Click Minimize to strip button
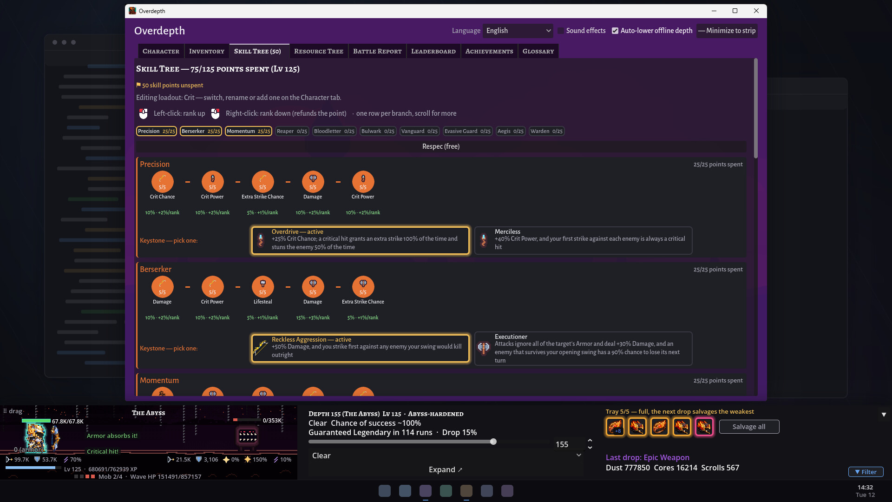Viewport: 892px width, 502px height. click(727, 31)
